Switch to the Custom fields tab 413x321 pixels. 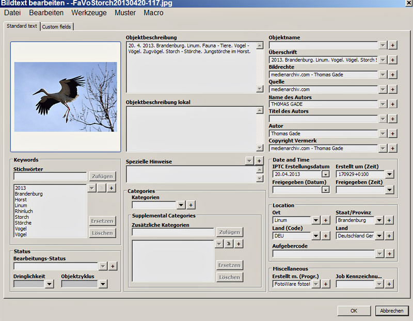pyautogui.click(x=57, y=26)
